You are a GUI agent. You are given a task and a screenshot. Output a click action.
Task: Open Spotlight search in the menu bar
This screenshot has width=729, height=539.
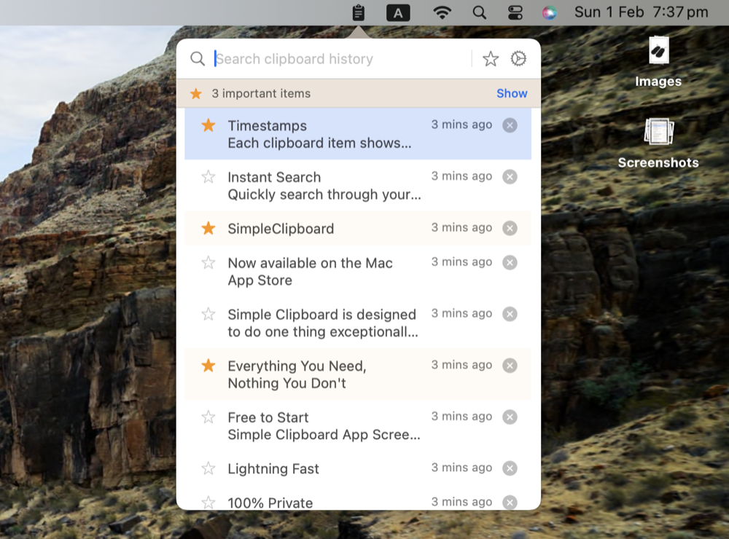480,12
